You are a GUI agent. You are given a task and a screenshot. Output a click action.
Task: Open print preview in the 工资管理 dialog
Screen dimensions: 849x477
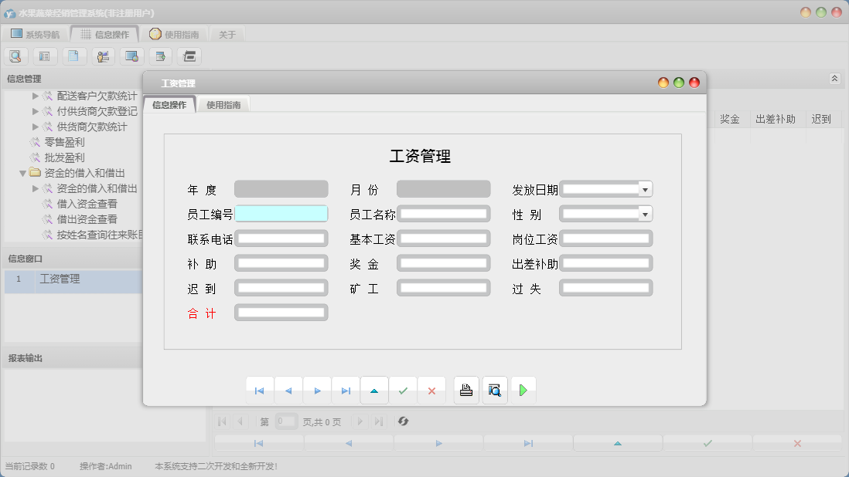click(495, 391)
